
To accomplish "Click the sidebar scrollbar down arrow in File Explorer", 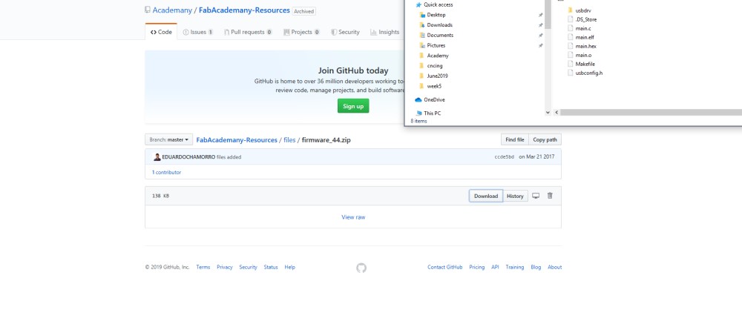I will point(548,113).
